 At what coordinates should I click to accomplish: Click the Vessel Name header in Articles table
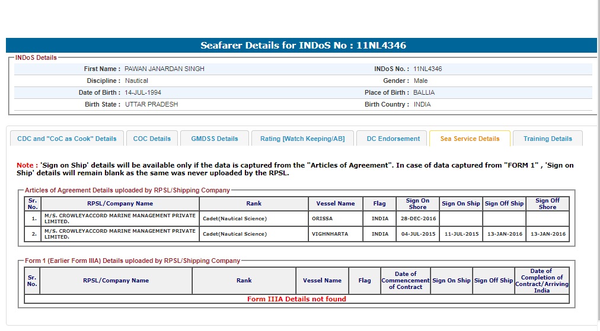(x=336, y=204)
